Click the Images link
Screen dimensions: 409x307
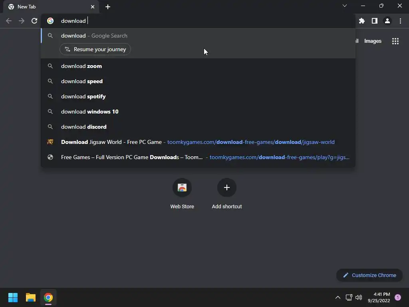pyautogui.click(x=373, y=41)
